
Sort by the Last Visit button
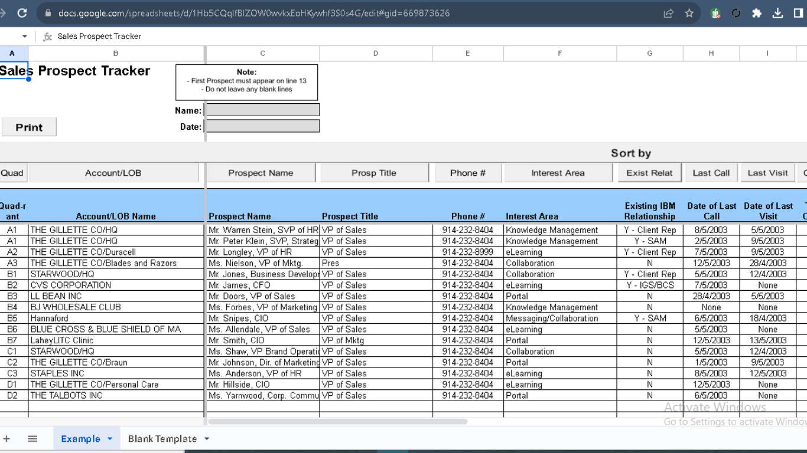pyautogui.click(x=767, y=173)
